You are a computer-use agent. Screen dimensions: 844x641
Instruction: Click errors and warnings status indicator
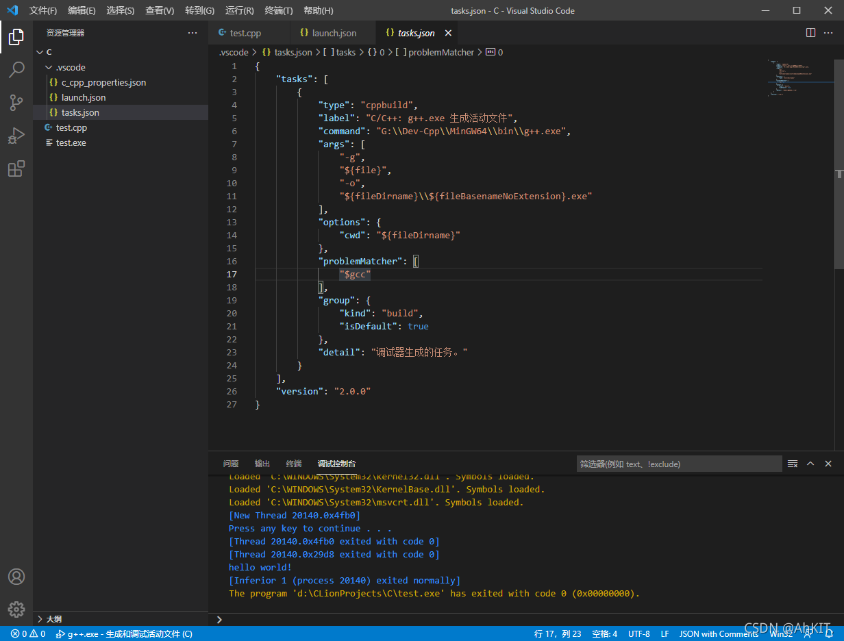(28, 634)
